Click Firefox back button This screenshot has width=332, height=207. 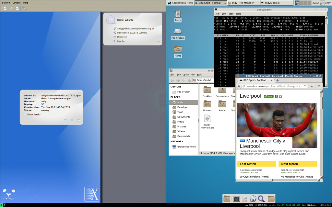click(x=239, y=86)
